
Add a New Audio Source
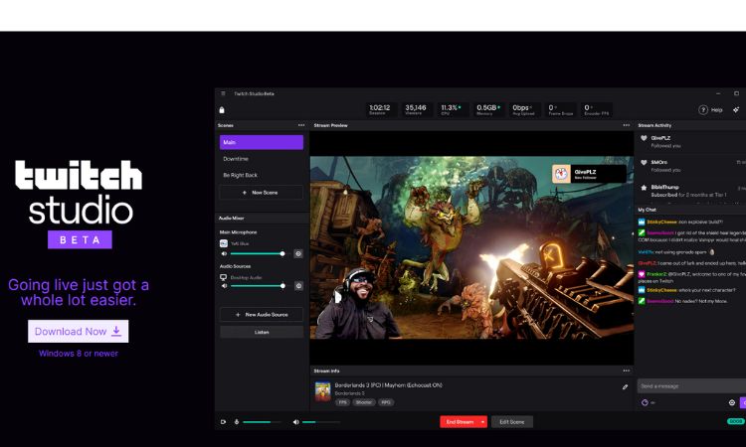(x=262, y=315)
